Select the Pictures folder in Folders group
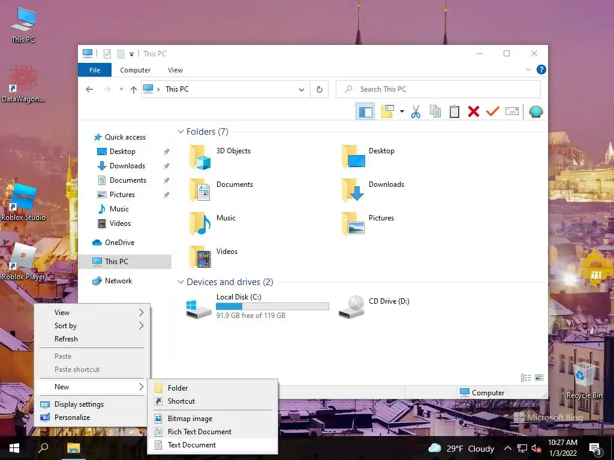 368,224
